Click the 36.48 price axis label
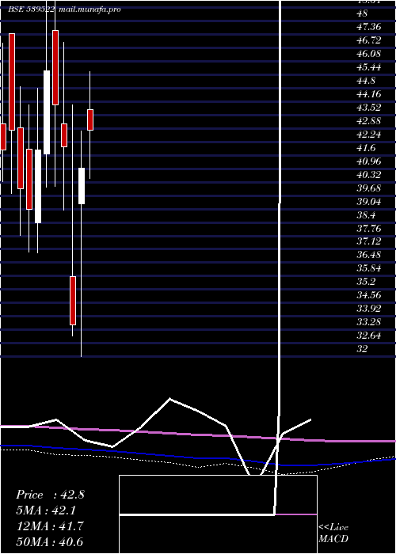 (x=369, y=255)
